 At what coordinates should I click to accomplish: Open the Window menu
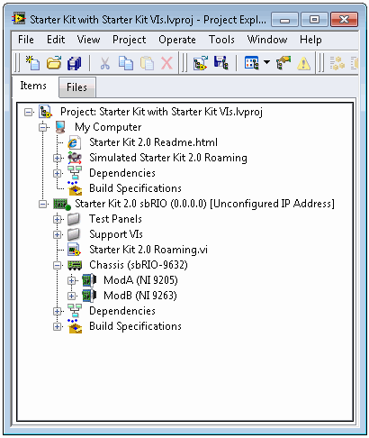pos(267,40)
